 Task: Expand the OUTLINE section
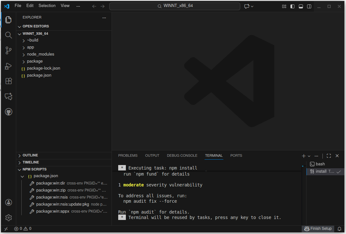[x=30, y=155]
